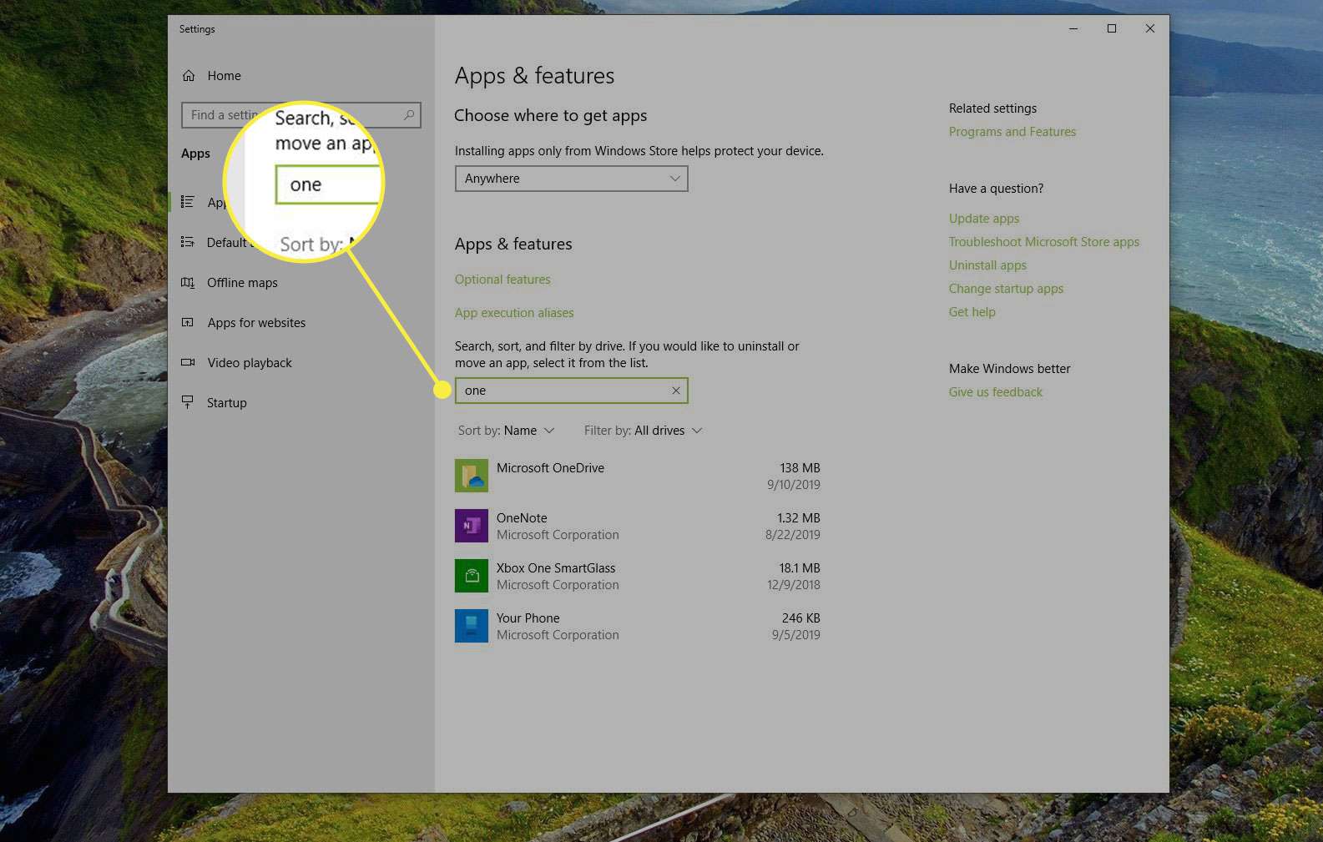Click Give us feedback link

[996, 392]
